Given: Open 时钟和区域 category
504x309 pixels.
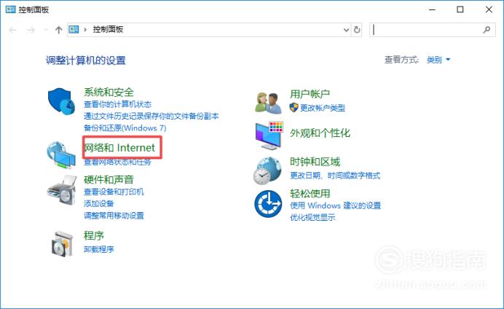Looking at the screenshot, I should click(315, 162).
